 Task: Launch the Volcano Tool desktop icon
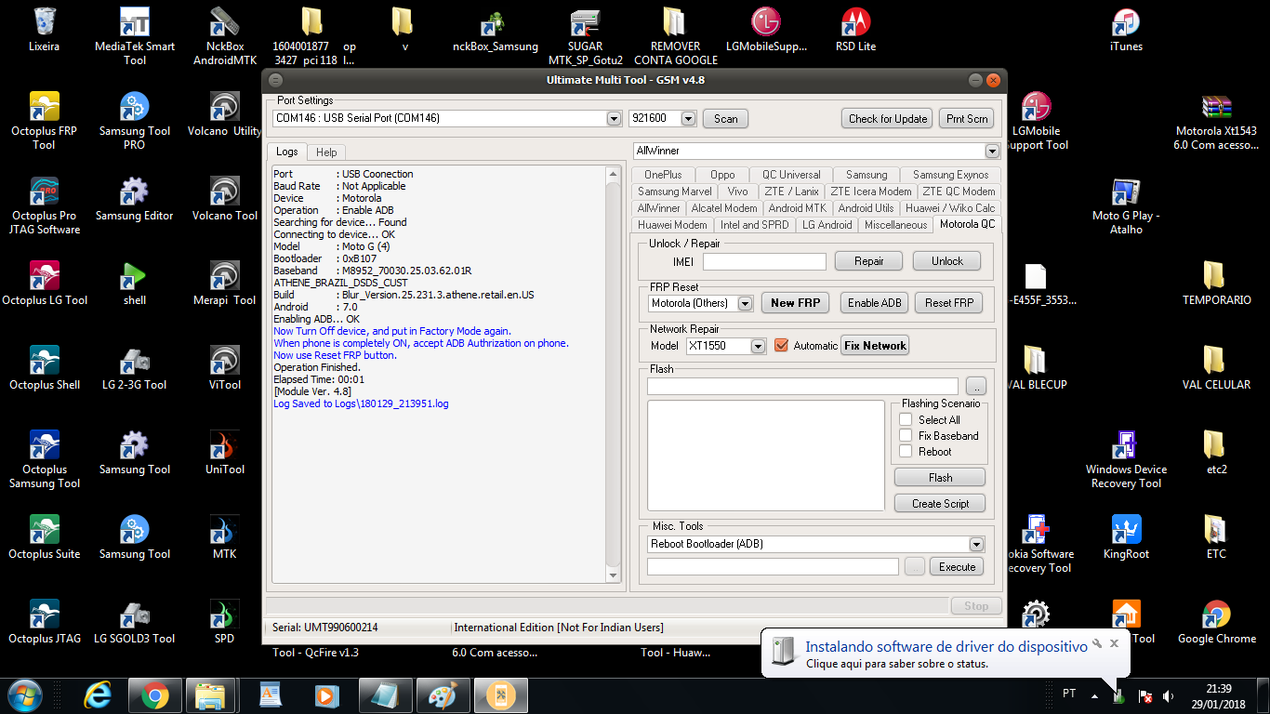tap(225, 199)
